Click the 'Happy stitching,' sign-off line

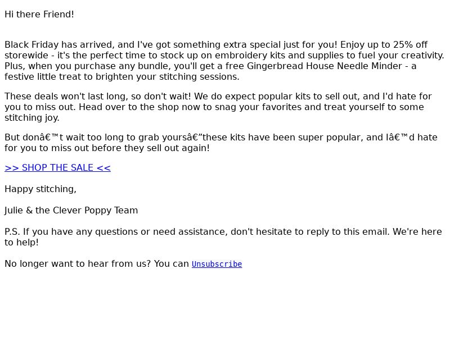(40, 189)
